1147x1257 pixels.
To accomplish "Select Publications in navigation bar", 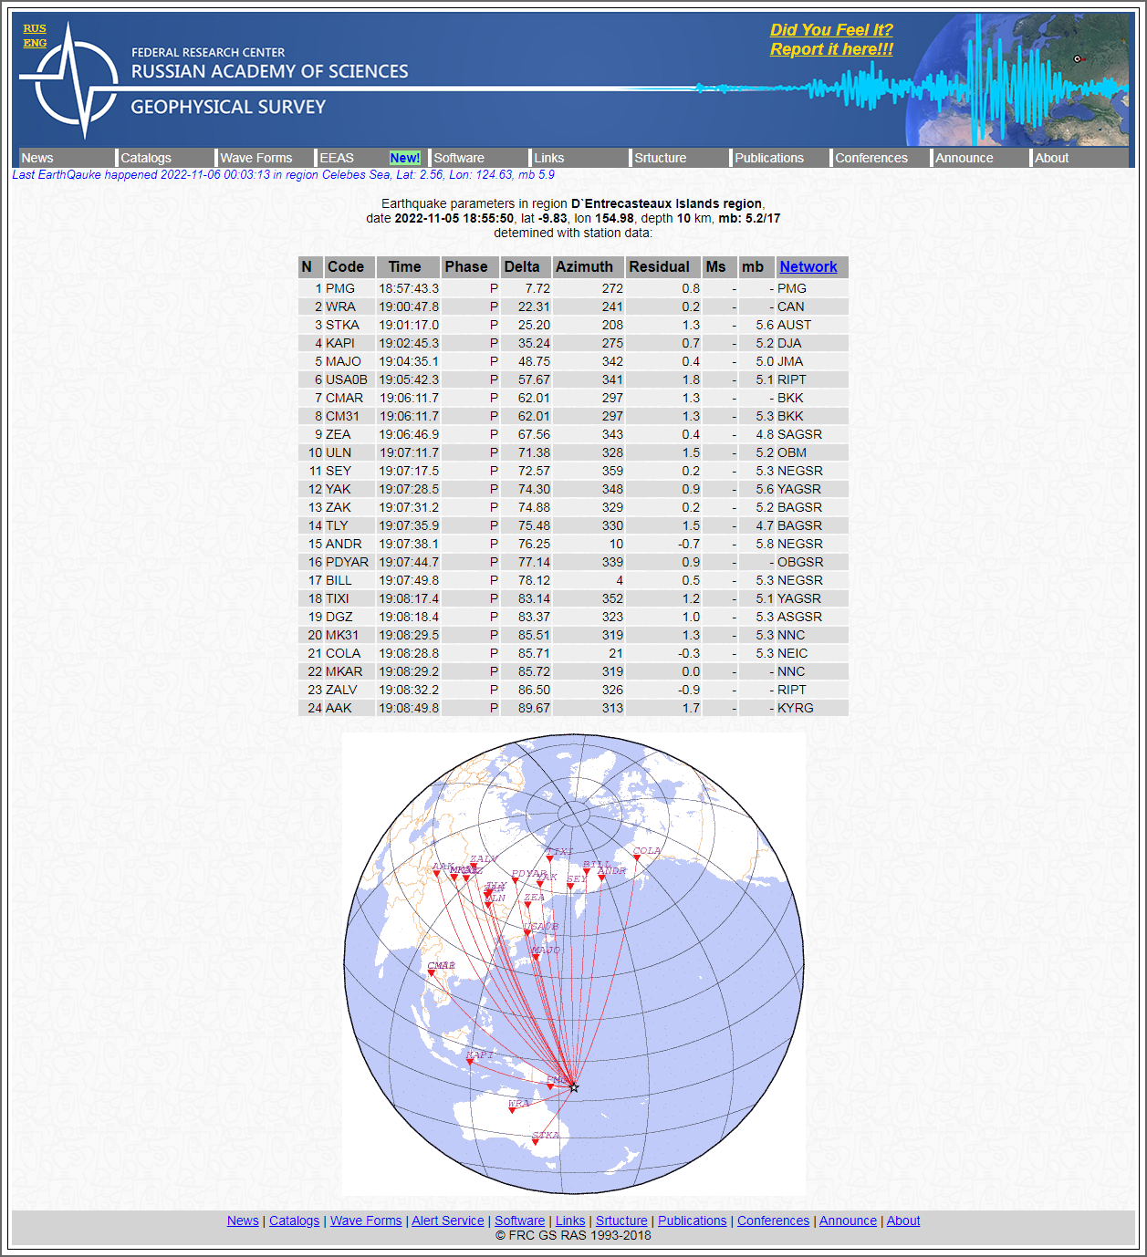I will pos(769,158).
